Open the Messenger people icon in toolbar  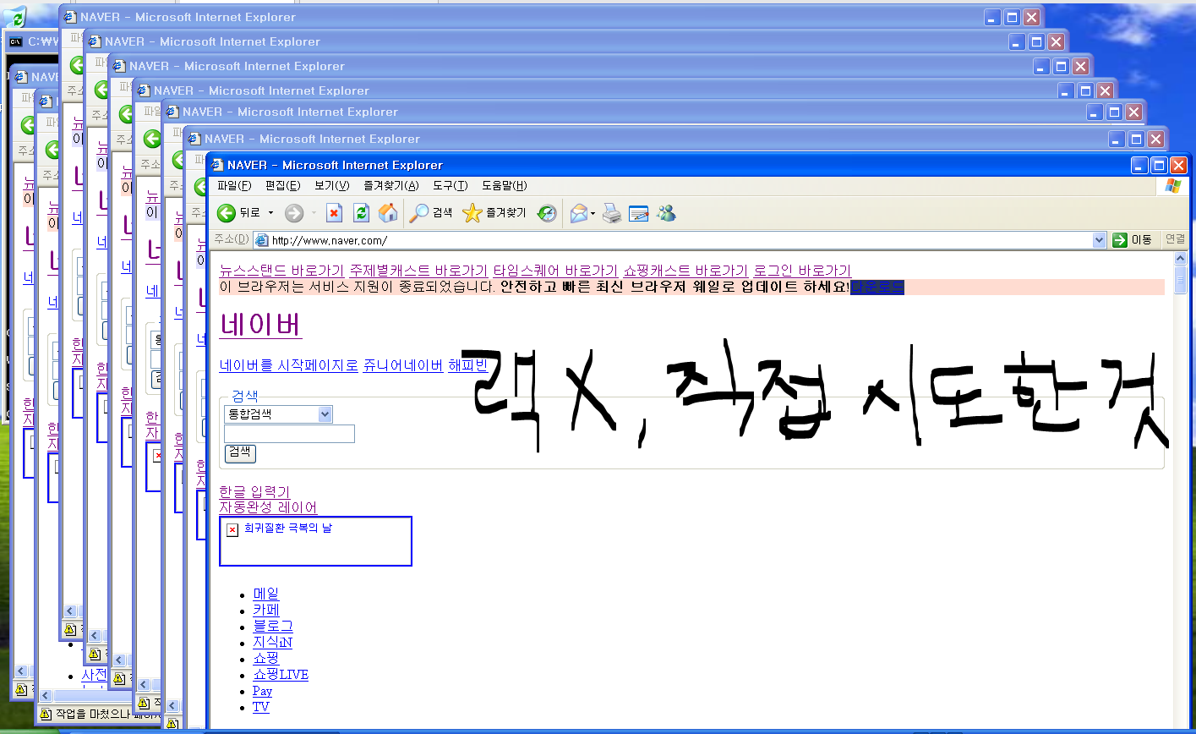[x=666, y=213]
